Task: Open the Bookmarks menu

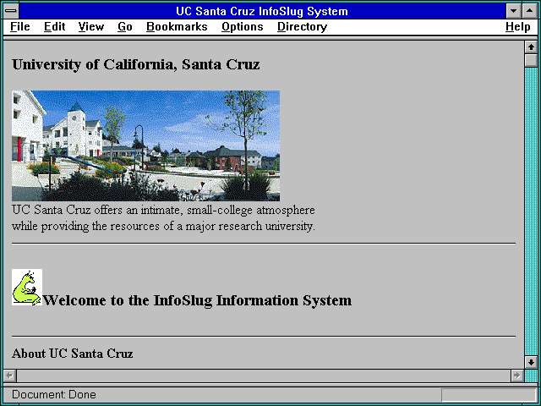Action: tap(177, 27)
